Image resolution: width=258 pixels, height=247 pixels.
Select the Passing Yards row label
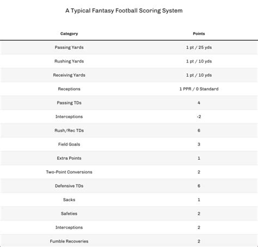69,47
